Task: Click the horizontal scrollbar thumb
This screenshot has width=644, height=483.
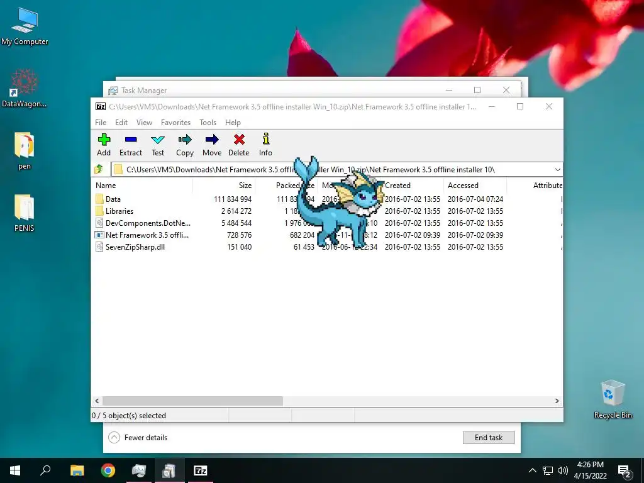Action: point(192,401)
